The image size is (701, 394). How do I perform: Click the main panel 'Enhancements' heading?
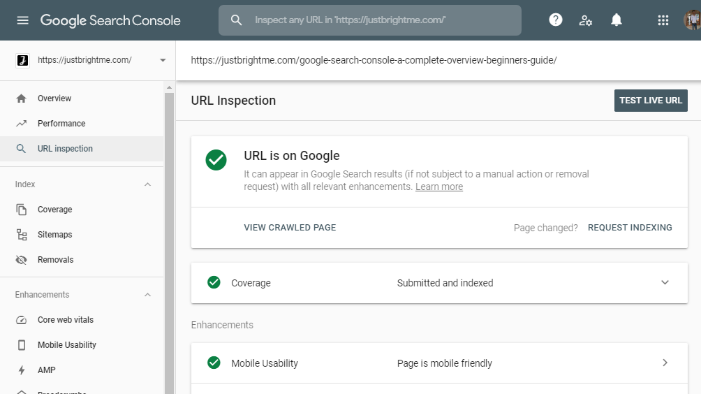click(x=222, y=325)
